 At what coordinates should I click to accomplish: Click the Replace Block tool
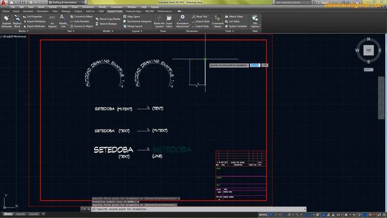pos(17,22)
